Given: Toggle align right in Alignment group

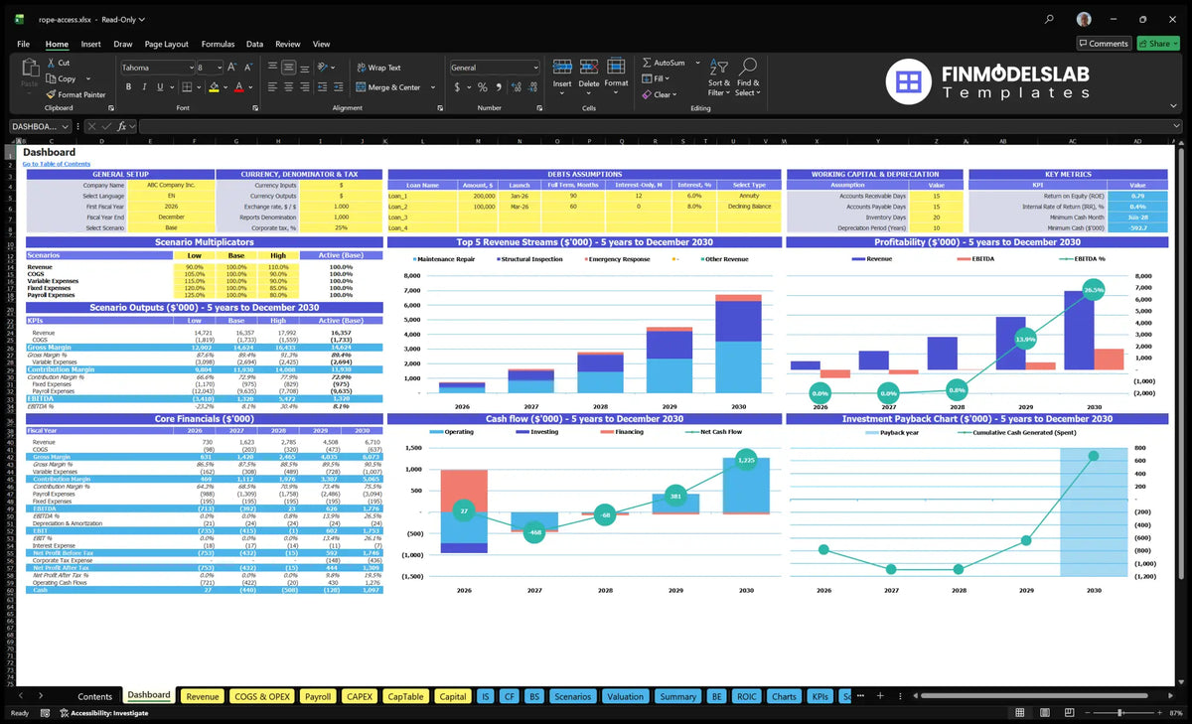Looking at the screenshot, I should (305, 87).
